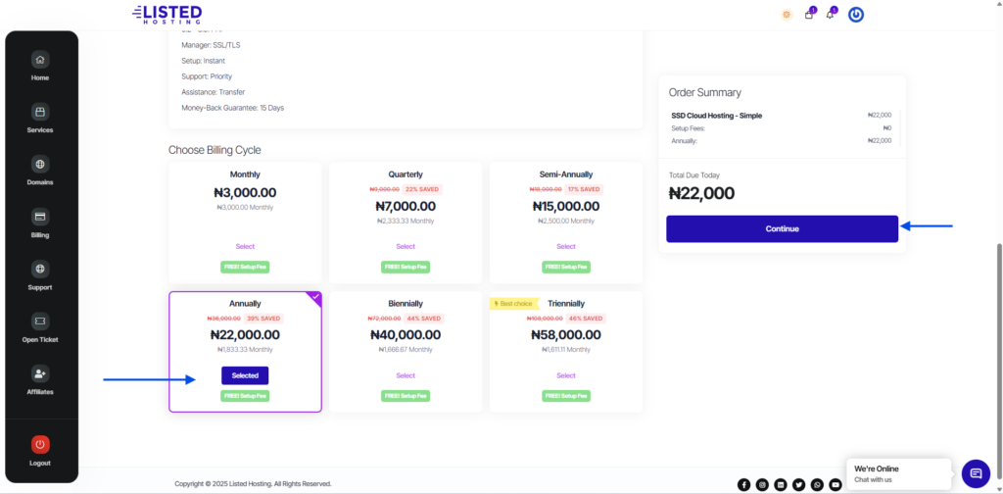Open the Affiliates page icon
Viewport: 1003px width, 494px height.
(x=40, y=373)
